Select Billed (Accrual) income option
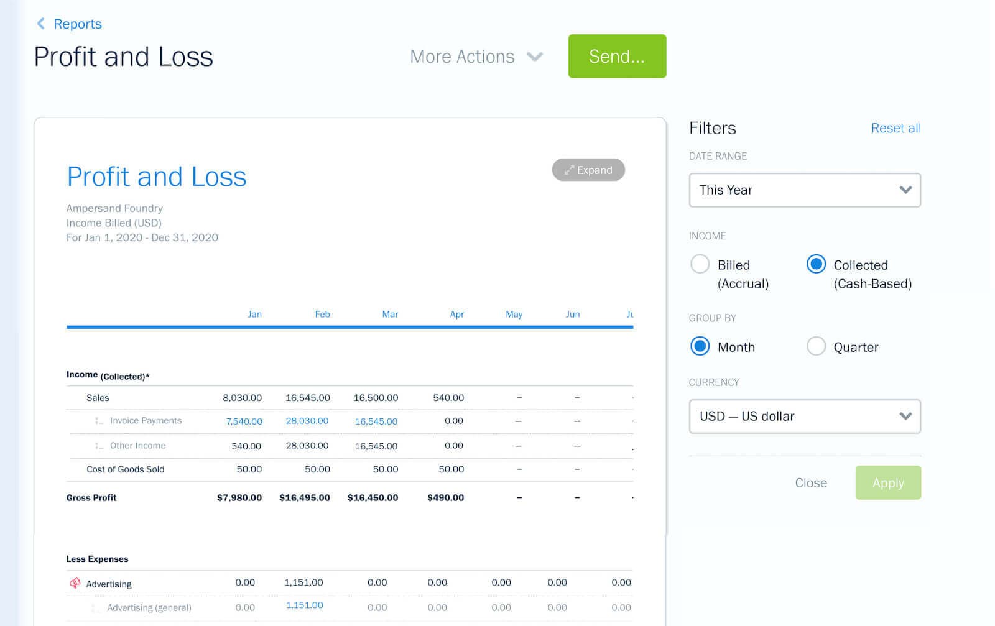 click(x=700, y=264)
